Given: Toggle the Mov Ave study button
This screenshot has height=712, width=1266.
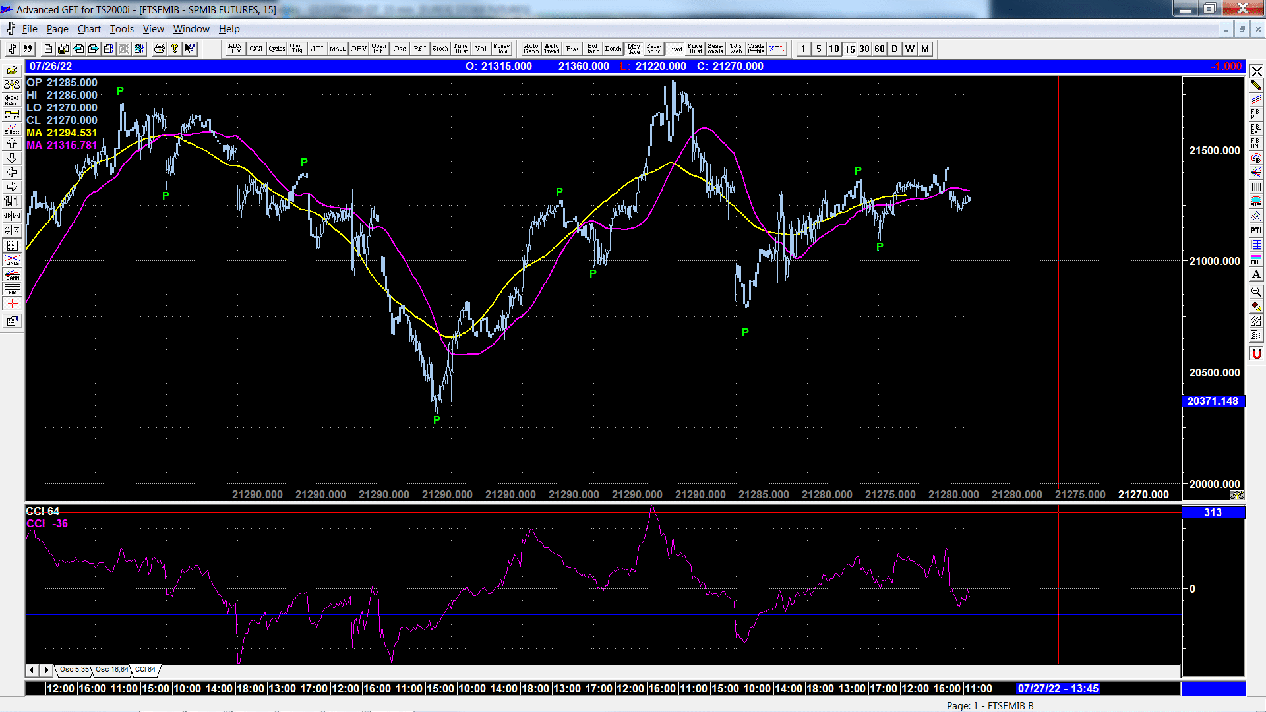Looking at the screenshot, I should point(634,49).
